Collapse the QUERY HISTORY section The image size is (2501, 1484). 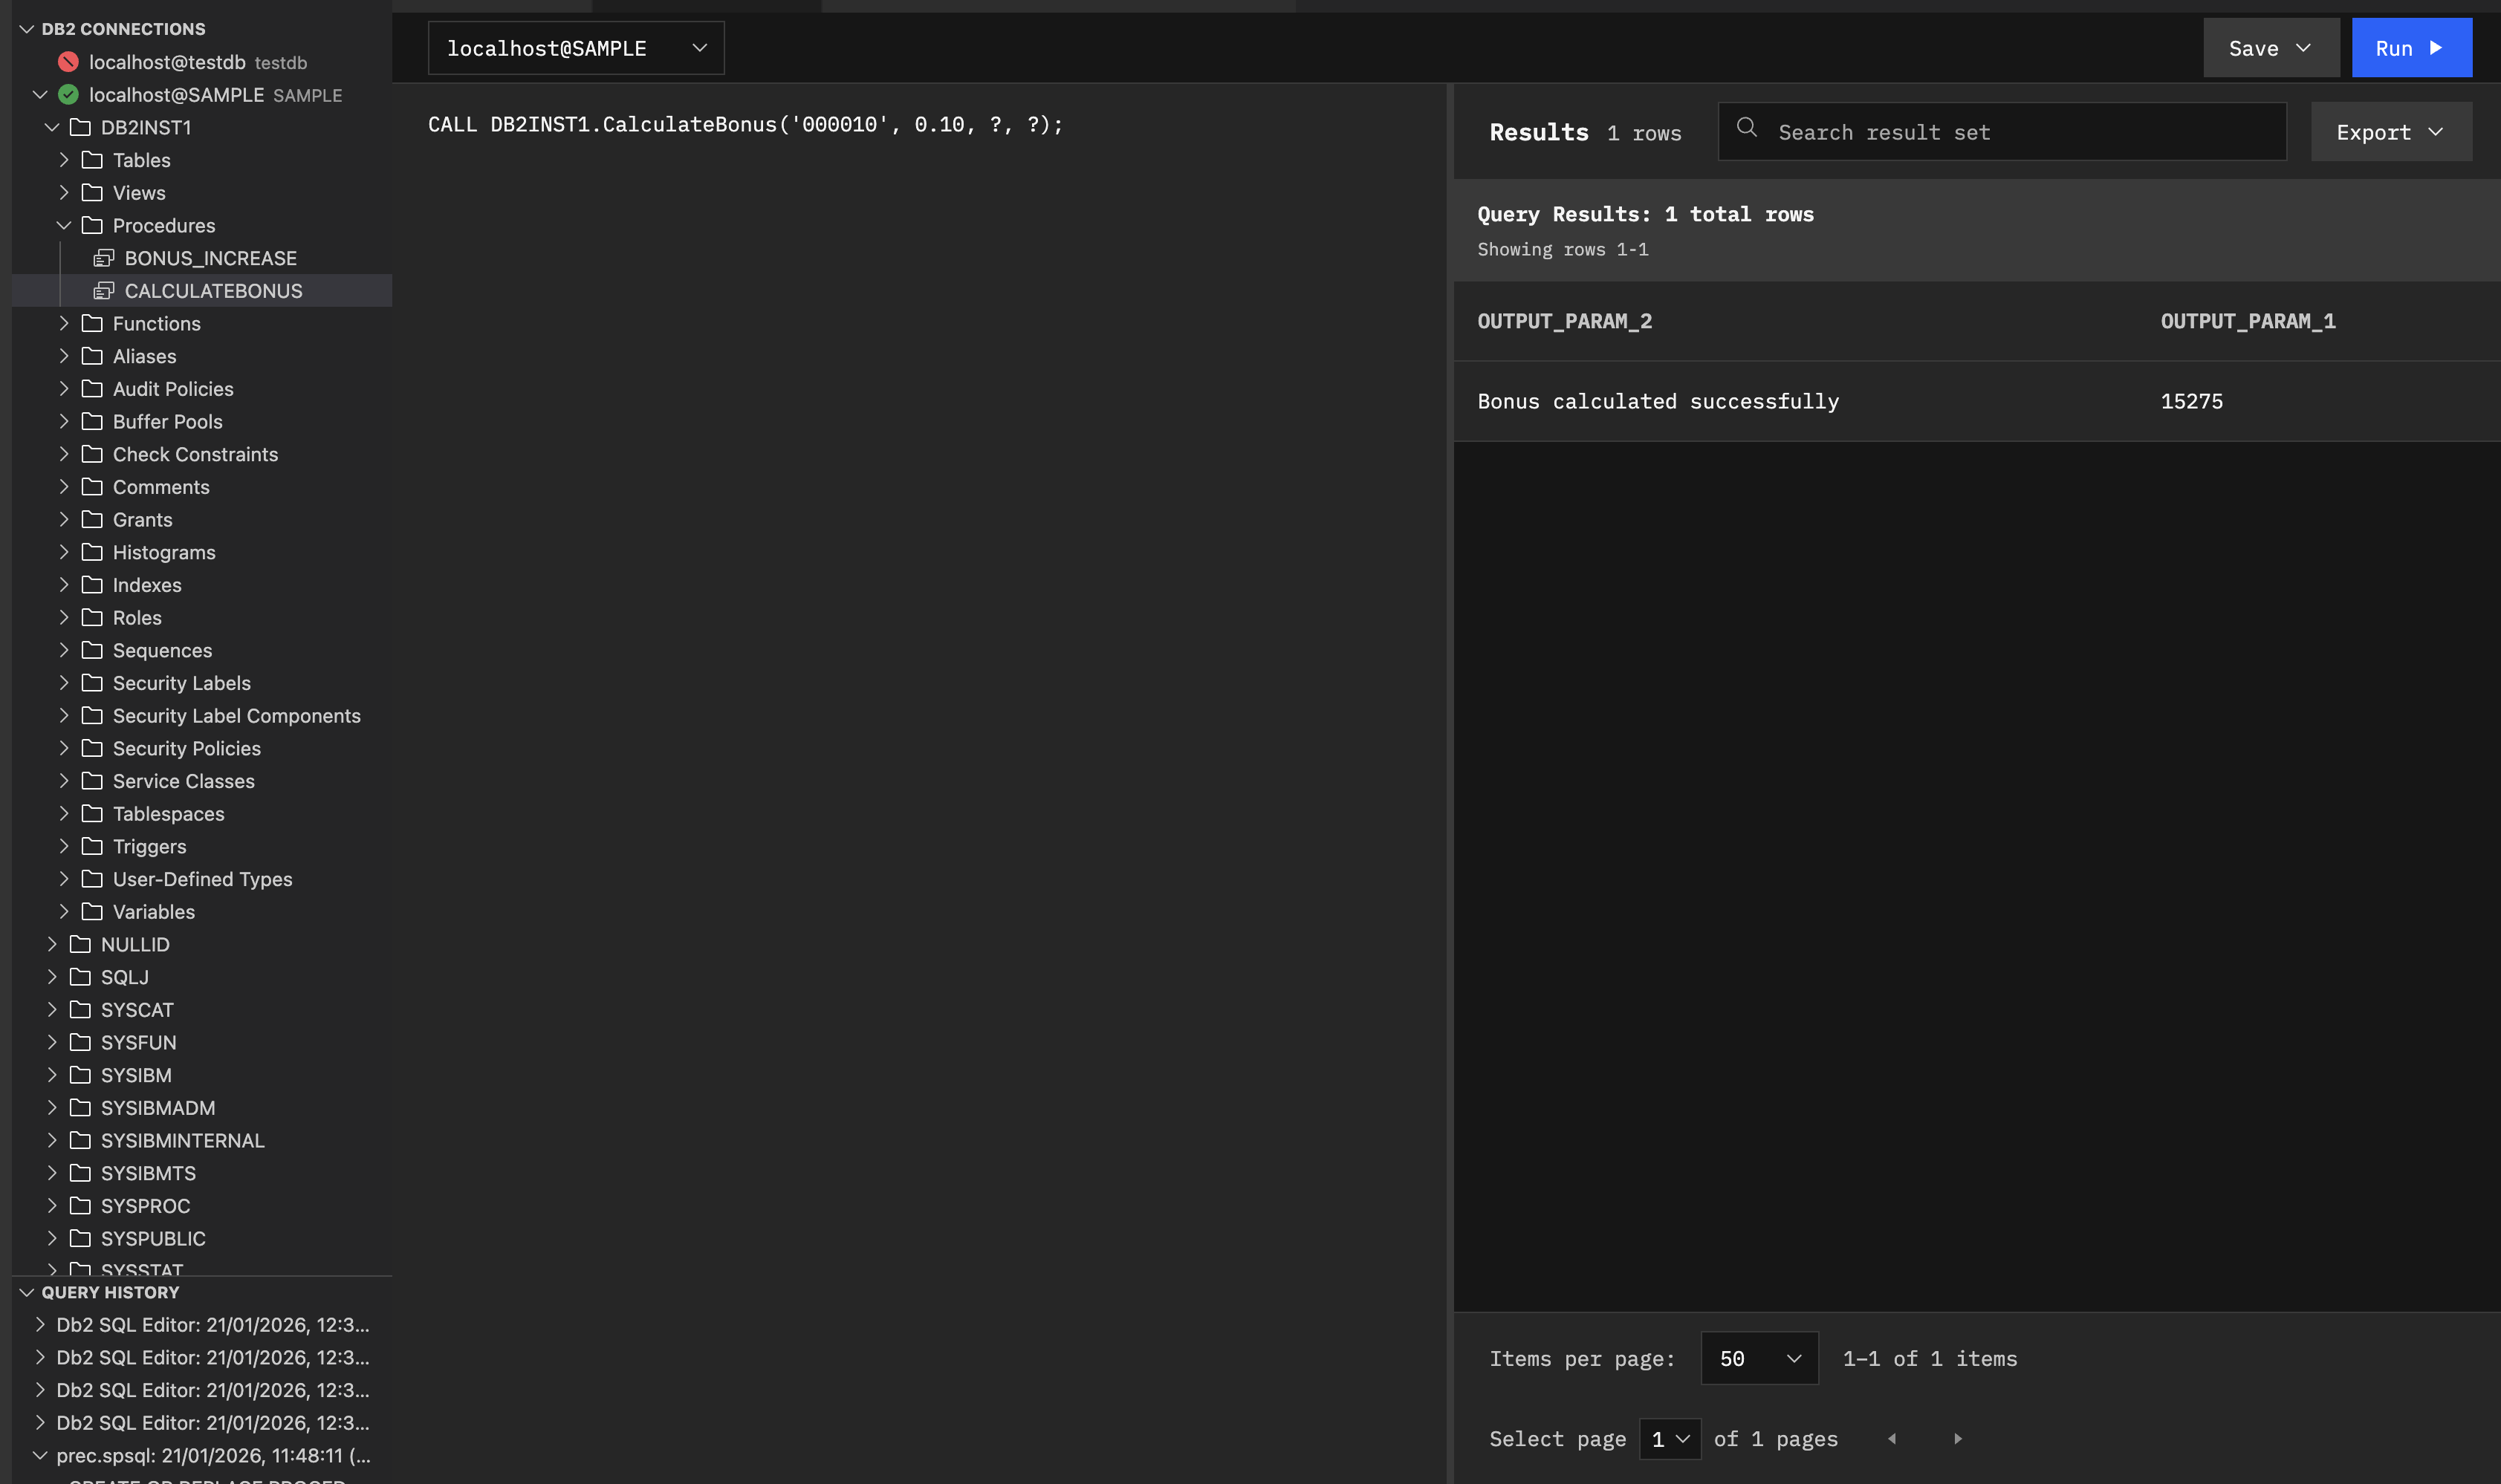pyautogui.click(x=27, y=1292)
